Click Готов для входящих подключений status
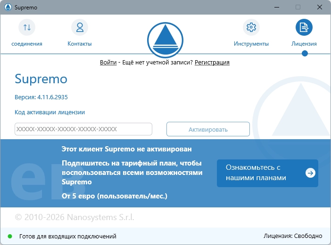 (x=68, y=237)
